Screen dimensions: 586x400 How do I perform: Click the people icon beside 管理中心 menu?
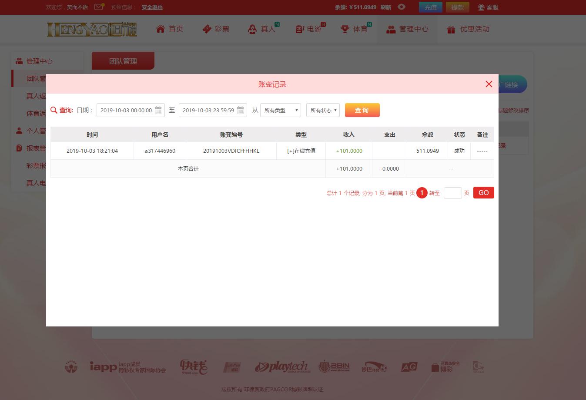[391, 29]
